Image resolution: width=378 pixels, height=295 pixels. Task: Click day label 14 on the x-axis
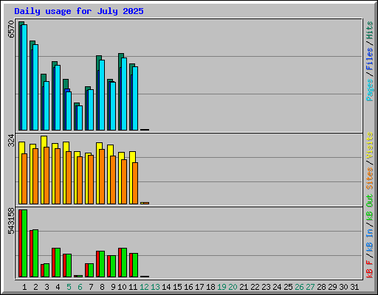coord(166,287)
